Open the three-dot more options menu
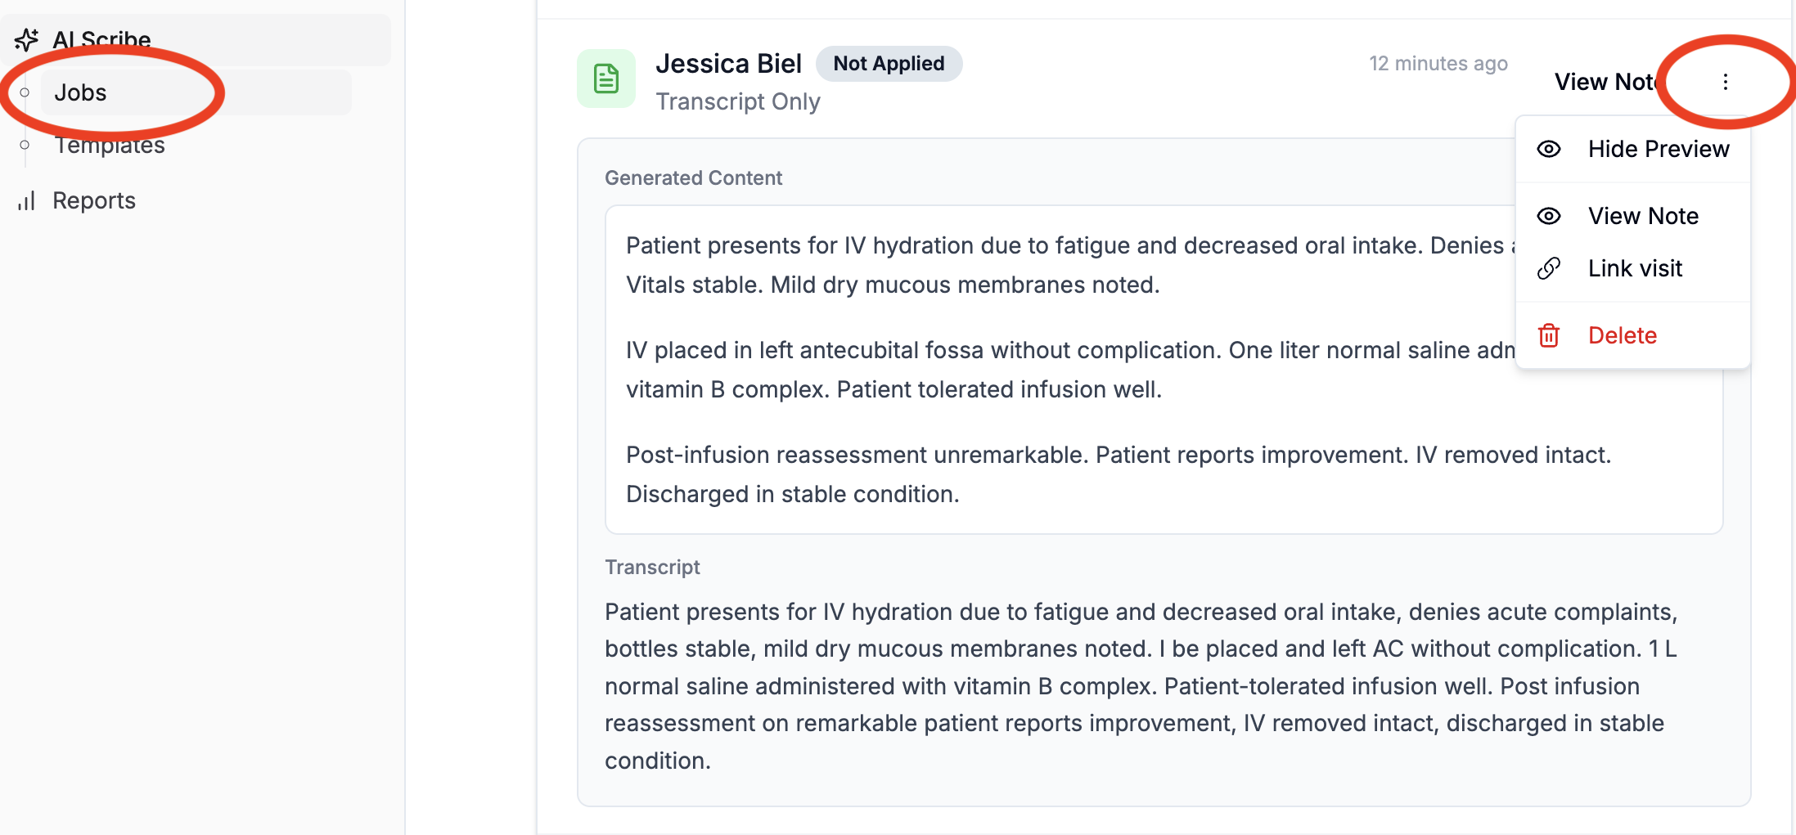Viewport: 1796px width, 835px height. coord(1725,82)
